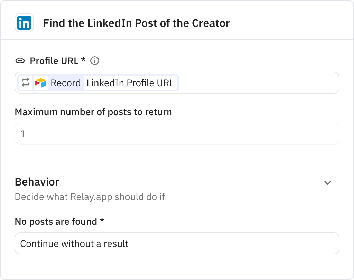Click the 'No posts are found' label

(58, 222)
